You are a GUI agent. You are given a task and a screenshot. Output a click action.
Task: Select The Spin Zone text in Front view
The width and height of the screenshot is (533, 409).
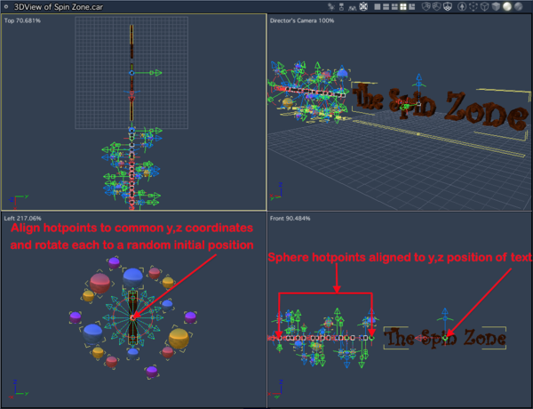(x=445, y=338)
